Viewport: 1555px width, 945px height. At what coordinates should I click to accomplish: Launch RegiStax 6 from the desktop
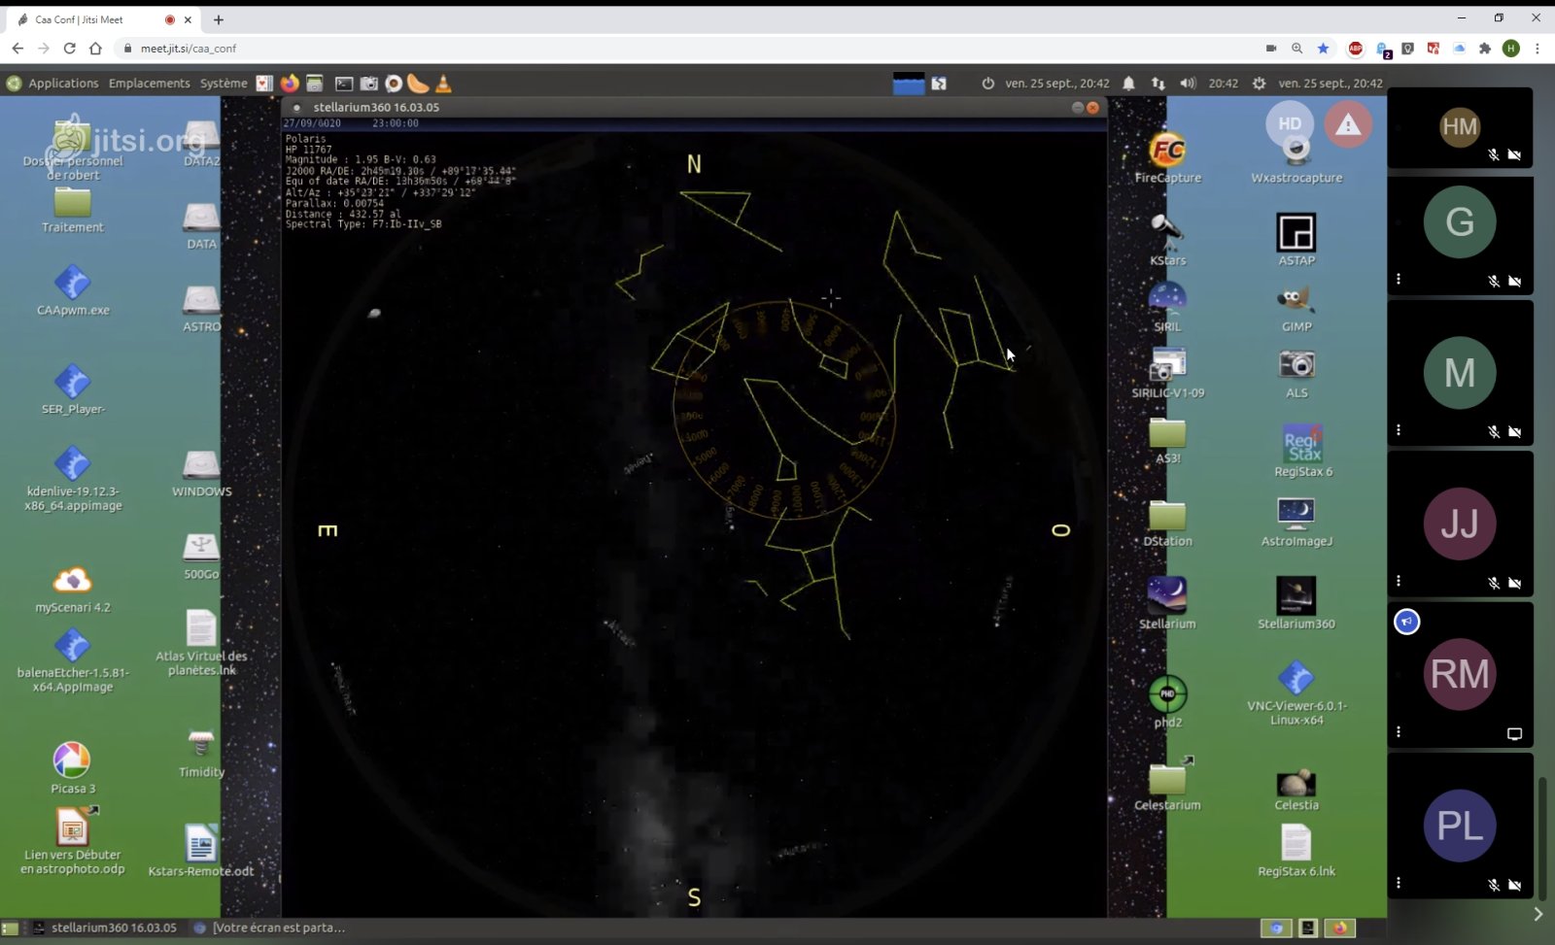1302,443
